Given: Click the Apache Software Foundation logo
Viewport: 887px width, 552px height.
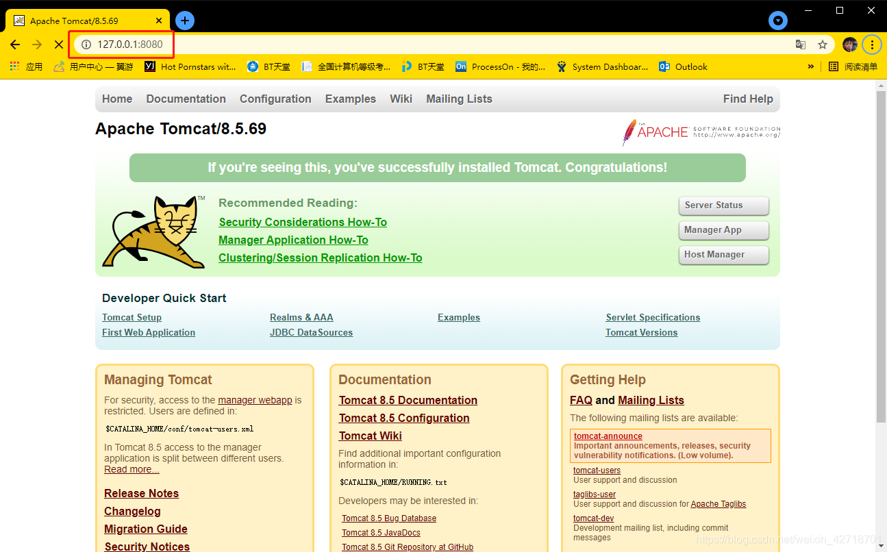Looking at the screenshot, I should click(701, 132).
